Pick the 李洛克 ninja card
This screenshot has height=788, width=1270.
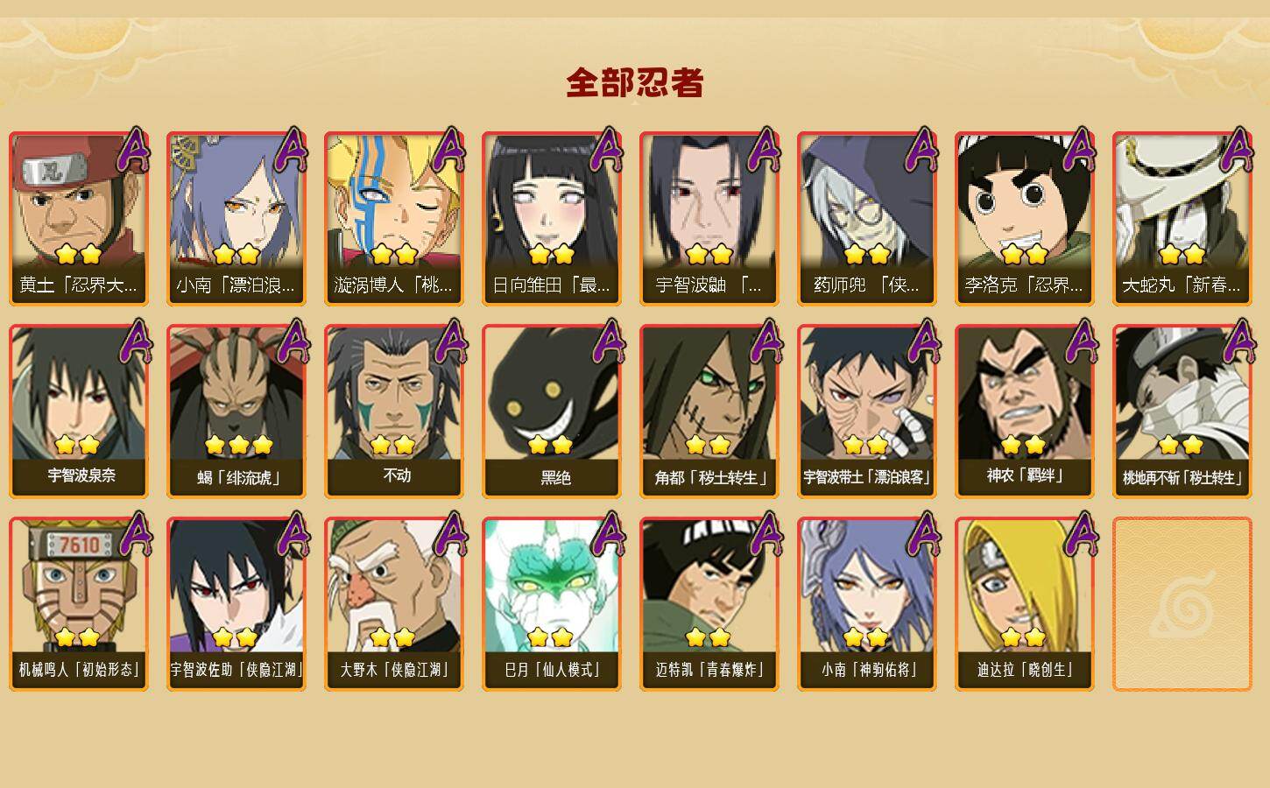[x=1025, y=218]
